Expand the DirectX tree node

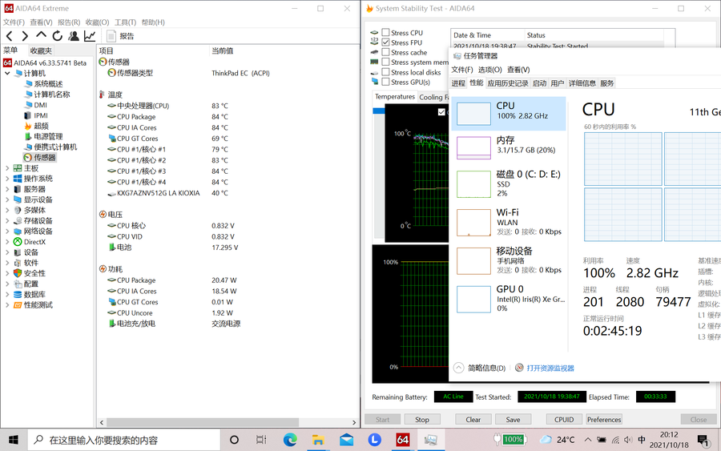(7, 242)
